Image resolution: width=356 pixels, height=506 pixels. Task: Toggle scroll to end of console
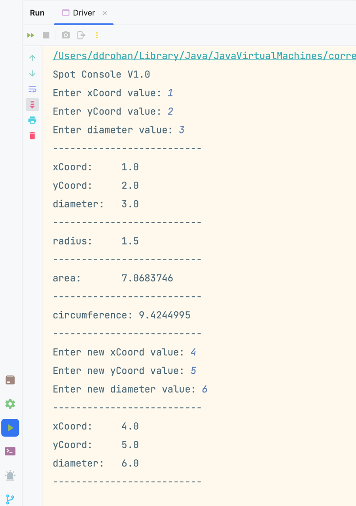point(32,105)
